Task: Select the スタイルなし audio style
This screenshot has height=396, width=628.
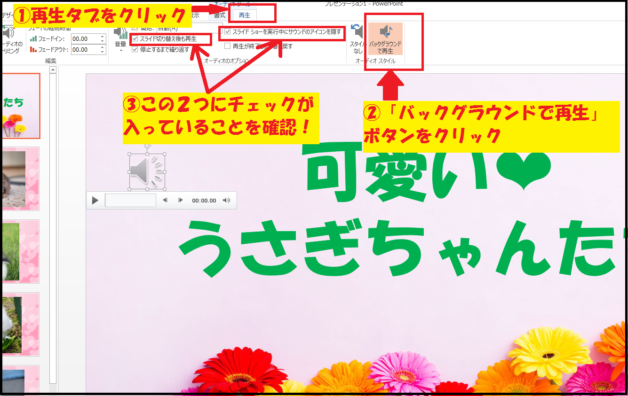Action: point(358,39)
